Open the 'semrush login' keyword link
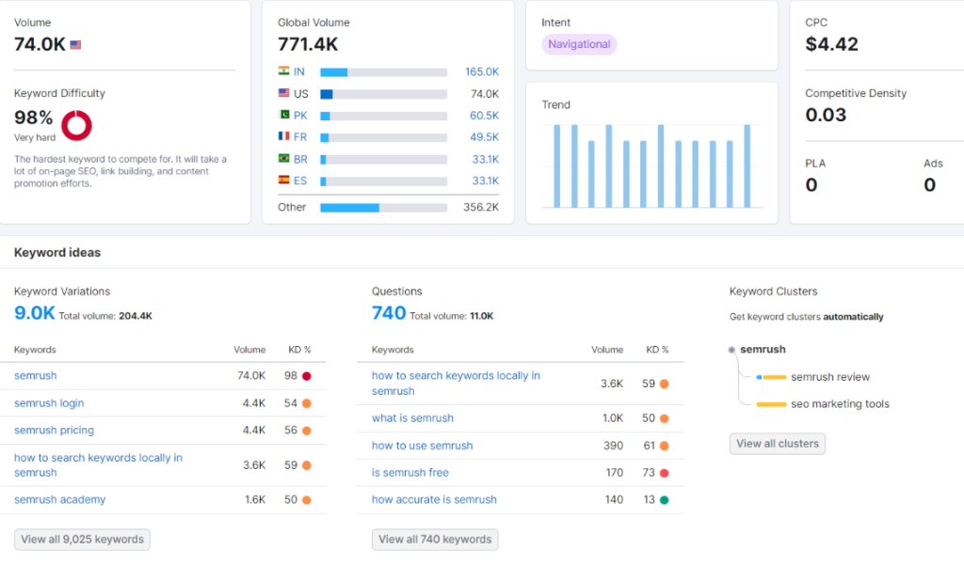The width and height of the screenshot is (964, 581). click(48, 402)
